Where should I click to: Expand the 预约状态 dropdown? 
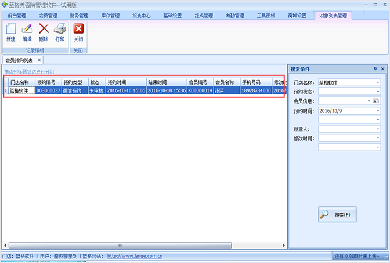tap(378, 92)
